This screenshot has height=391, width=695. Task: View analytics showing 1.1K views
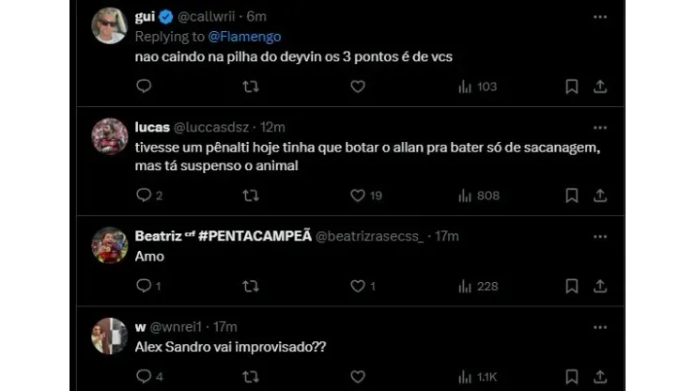click(x=477, y=376)
